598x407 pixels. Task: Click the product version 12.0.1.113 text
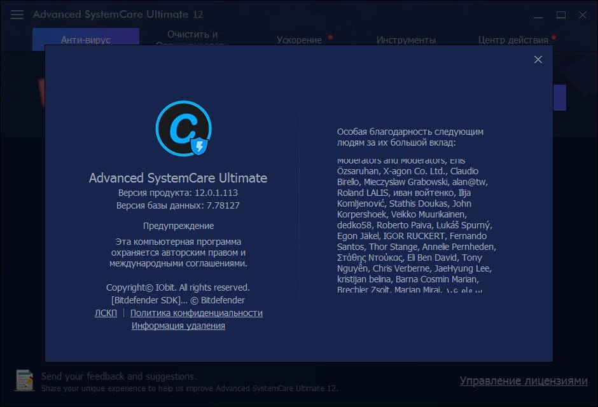tap(178, 193)
